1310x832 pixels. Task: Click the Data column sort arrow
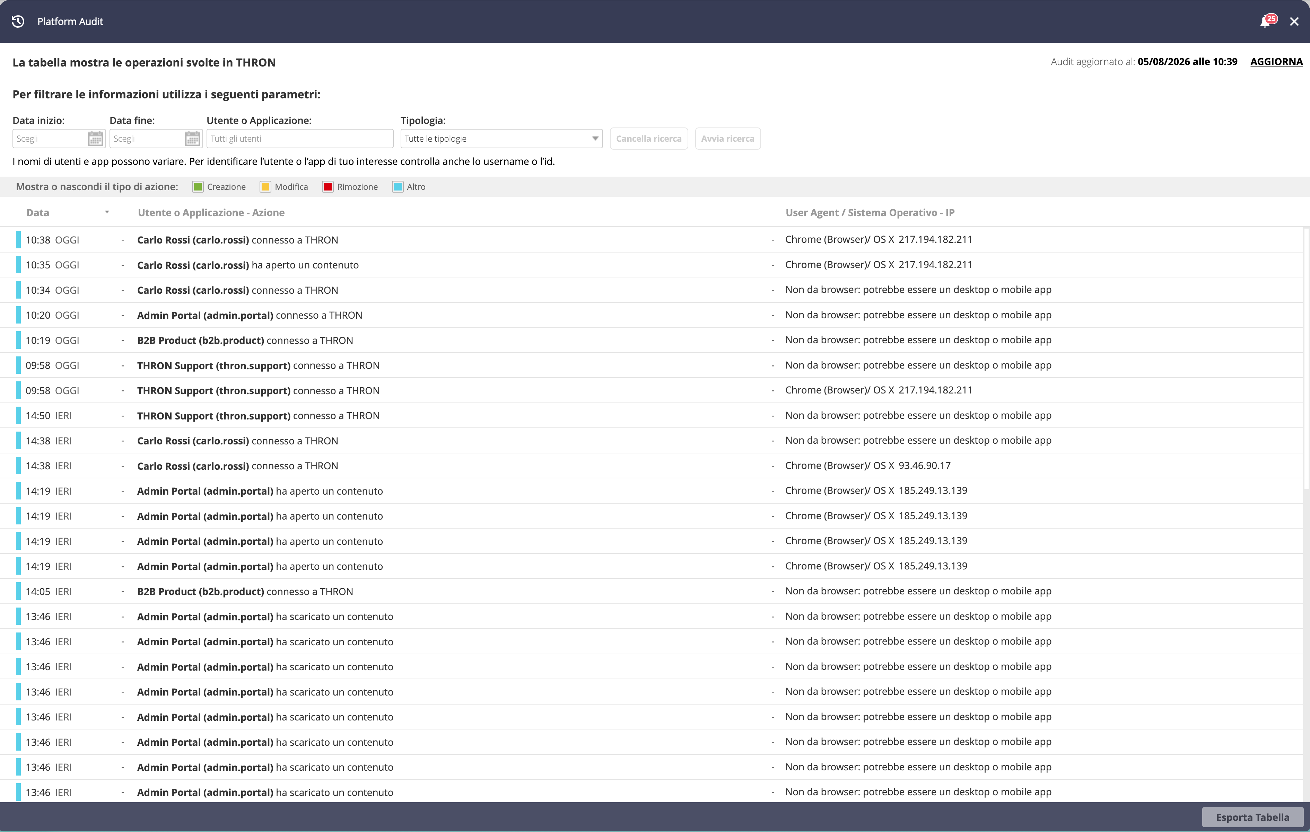tap(107, 212)
